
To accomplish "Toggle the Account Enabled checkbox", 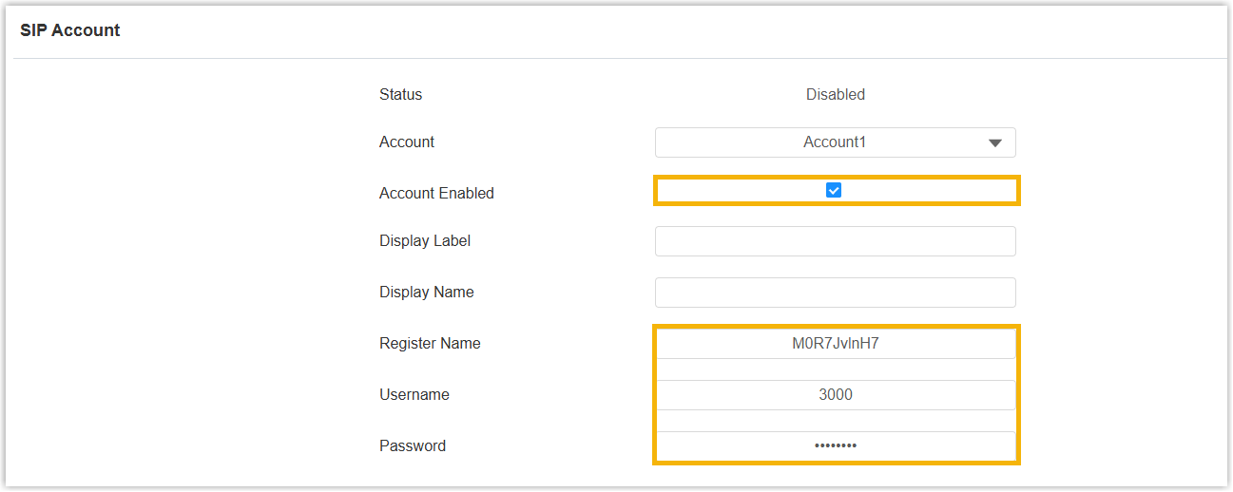I will coord(834,191).
